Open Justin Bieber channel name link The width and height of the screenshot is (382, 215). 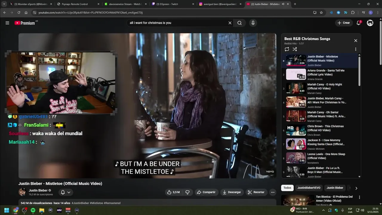point(38,191)
